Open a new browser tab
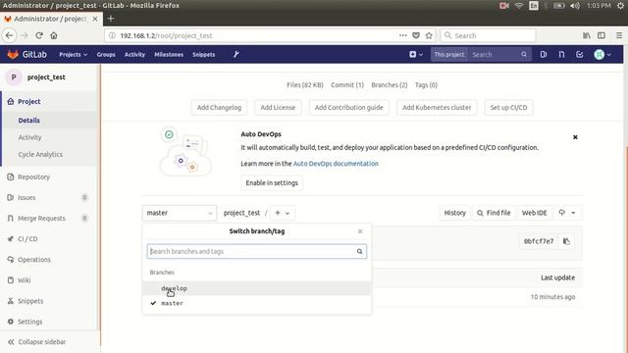The image size is (628, 353). click(111, 19)
